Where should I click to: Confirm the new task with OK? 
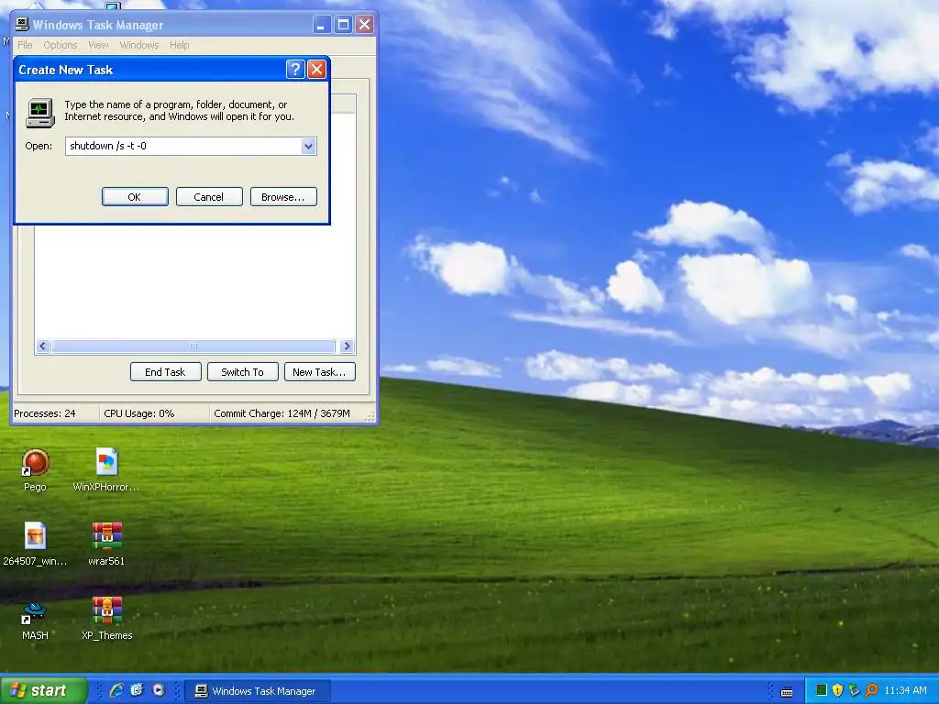click(x=135, y=197)
